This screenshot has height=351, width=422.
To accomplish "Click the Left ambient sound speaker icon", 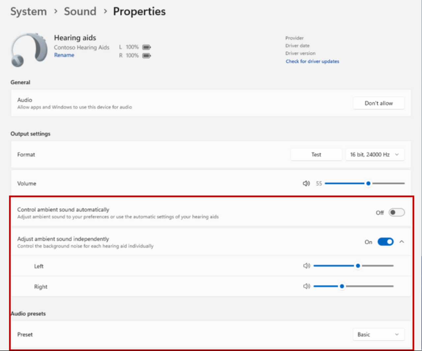I will coord(307,266).
